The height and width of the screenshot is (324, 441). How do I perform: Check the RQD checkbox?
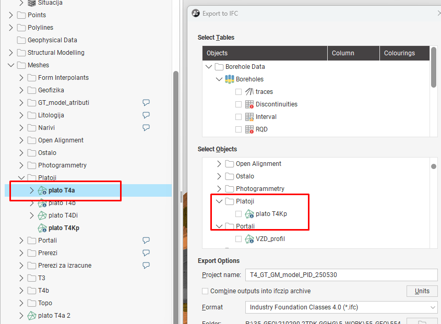(239, 129)
